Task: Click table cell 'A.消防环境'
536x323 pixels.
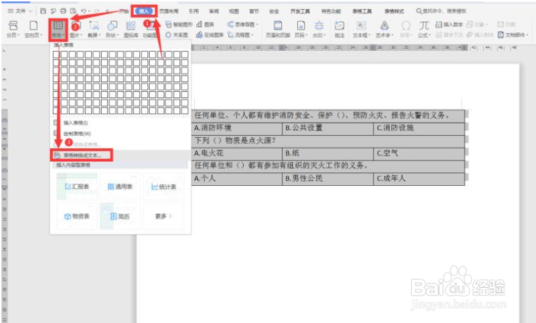Action: (237, 128)
